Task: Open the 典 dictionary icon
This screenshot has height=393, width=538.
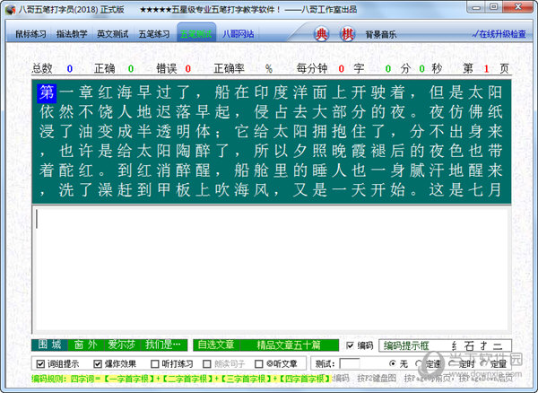Action: [x=322, y=34]
